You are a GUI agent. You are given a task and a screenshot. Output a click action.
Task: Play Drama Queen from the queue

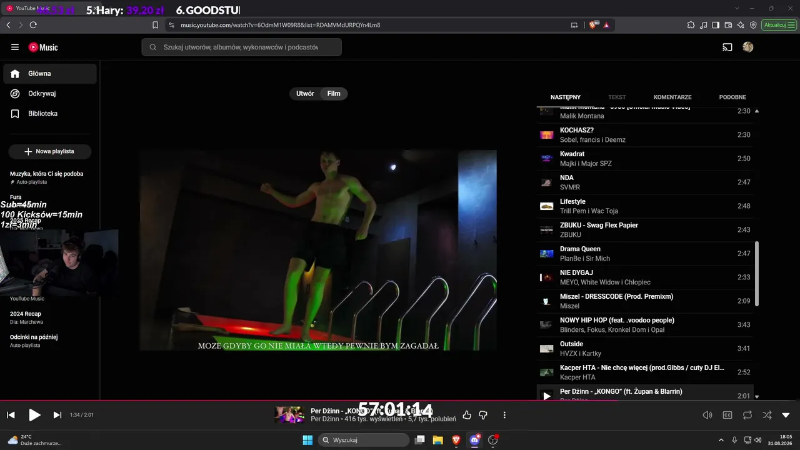pyautogui.click(x=646, y=254)
